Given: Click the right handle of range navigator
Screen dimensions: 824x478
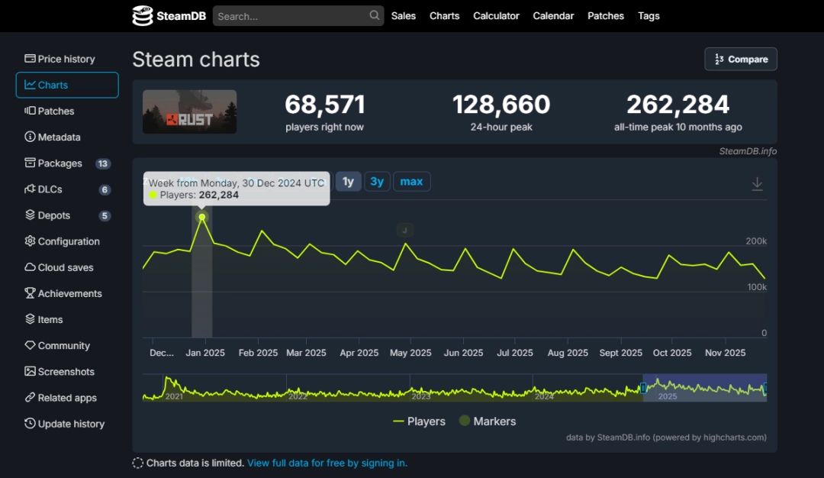Looking at the screenshot, I should tap(765, 389).
